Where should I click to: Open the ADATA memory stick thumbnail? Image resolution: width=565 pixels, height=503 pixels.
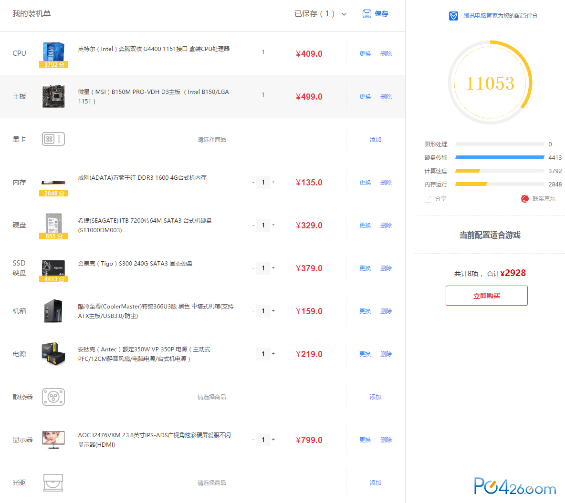click(53, 183)
